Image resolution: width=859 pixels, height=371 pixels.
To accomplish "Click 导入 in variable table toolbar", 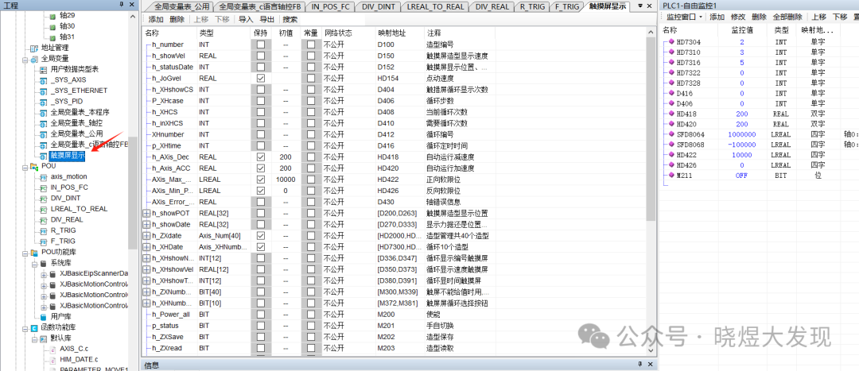I will [x=246, y=19].
